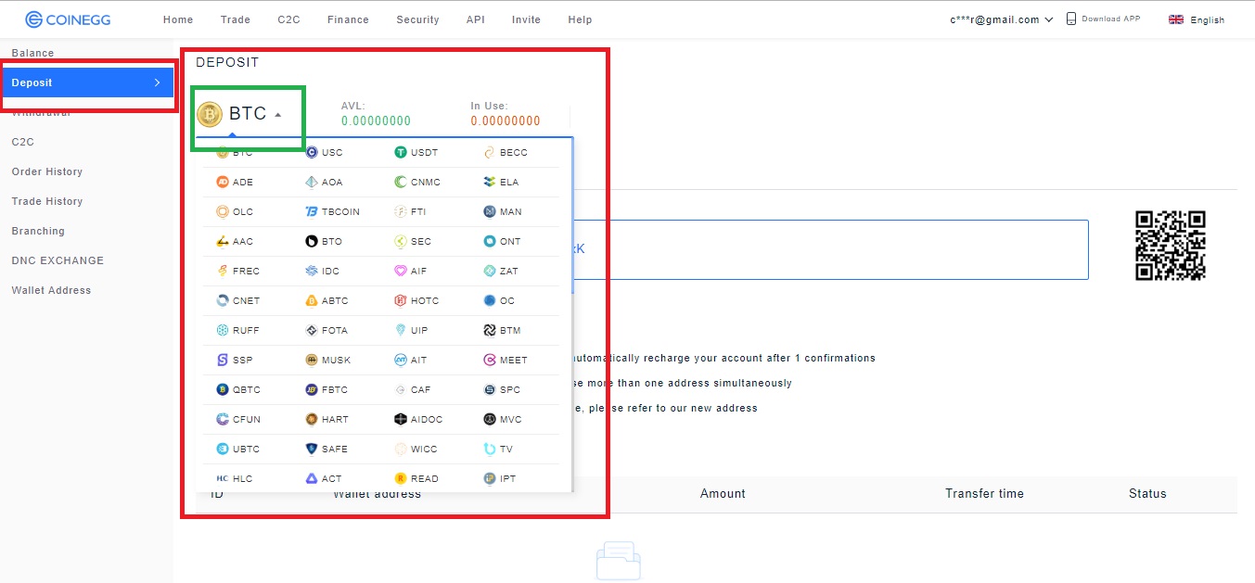Go to the C2C top menu
The width and height of the screenshot is (1255, 583).
pos(288,19)
